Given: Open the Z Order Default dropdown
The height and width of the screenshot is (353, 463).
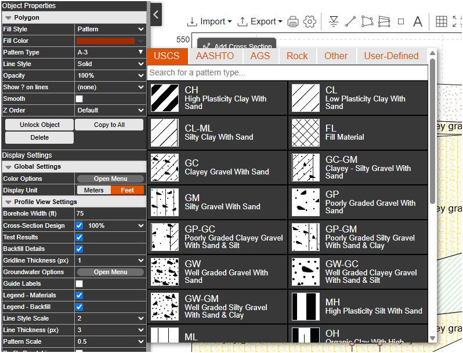Looking at the screenshot, I should click(110, 110).
